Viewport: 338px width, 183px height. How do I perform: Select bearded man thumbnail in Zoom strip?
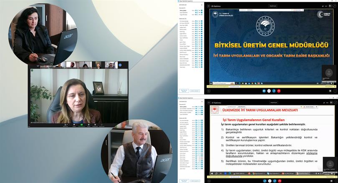click(72, 65)
